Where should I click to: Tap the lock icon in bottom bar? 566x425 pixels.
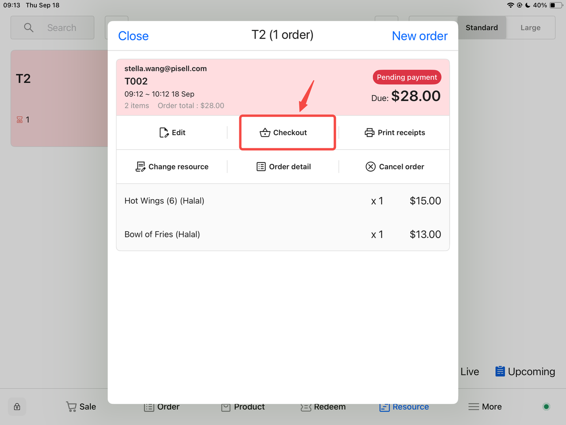(17, 406)
